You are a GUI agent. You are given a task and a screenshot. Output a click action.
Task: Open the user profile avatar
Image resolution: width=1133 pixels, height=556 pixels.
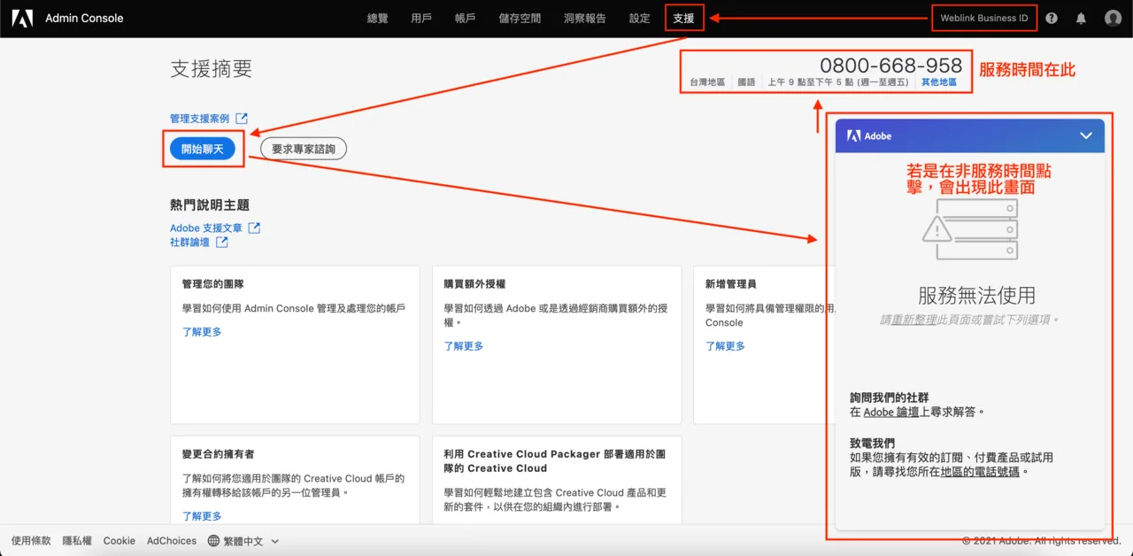coord(1113,18)
